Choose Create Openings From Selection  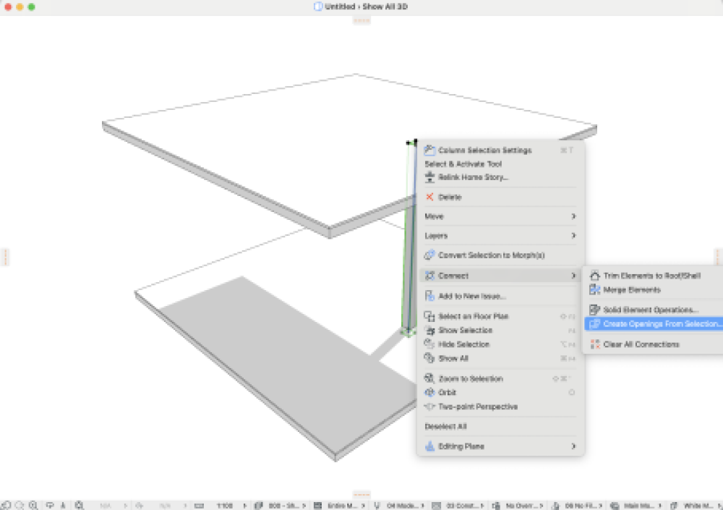(662, 324)
